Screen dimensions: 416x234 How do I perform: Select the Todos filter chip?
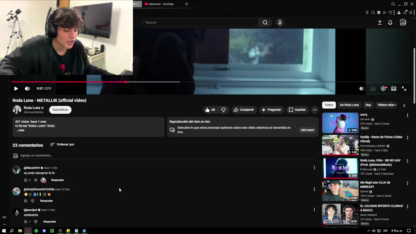pyautogui.click(x=329, y=105)
